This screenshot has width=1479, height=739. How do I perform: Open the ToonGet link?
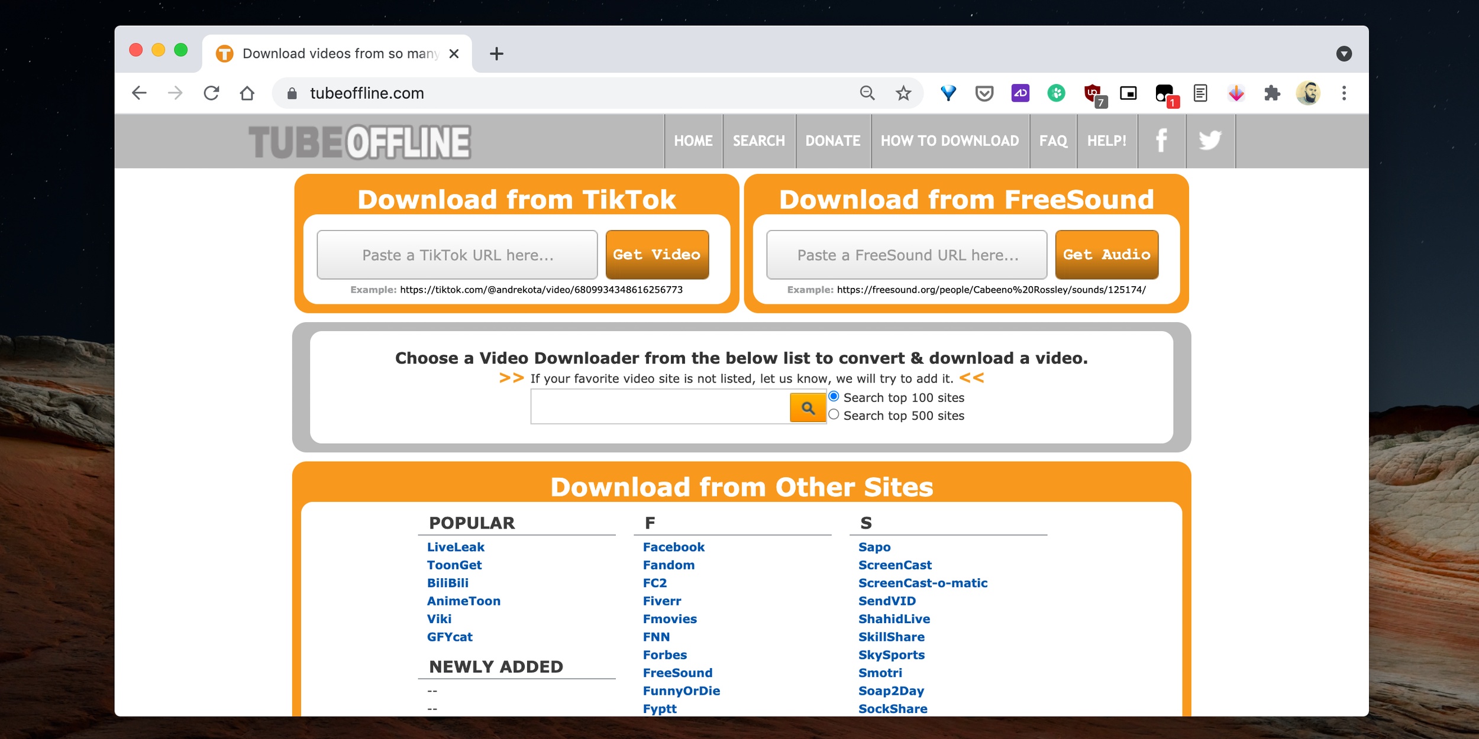[454, 565]
